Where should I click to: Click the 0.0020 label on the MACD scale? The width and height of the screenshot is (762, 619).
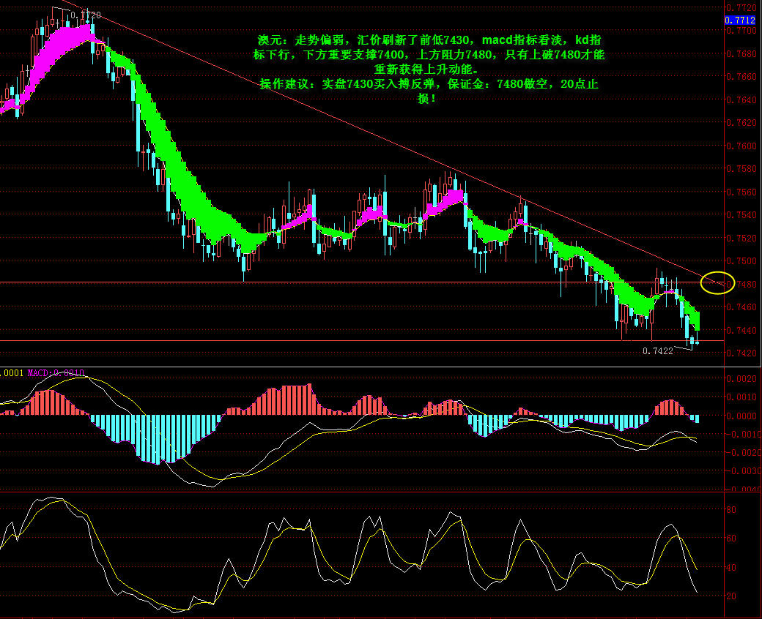point(742,379)
